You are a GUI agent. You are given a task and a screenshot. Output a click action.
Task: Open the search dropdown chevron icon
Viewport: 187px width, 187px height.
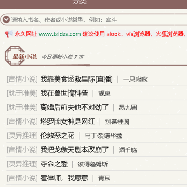(7, 20)
